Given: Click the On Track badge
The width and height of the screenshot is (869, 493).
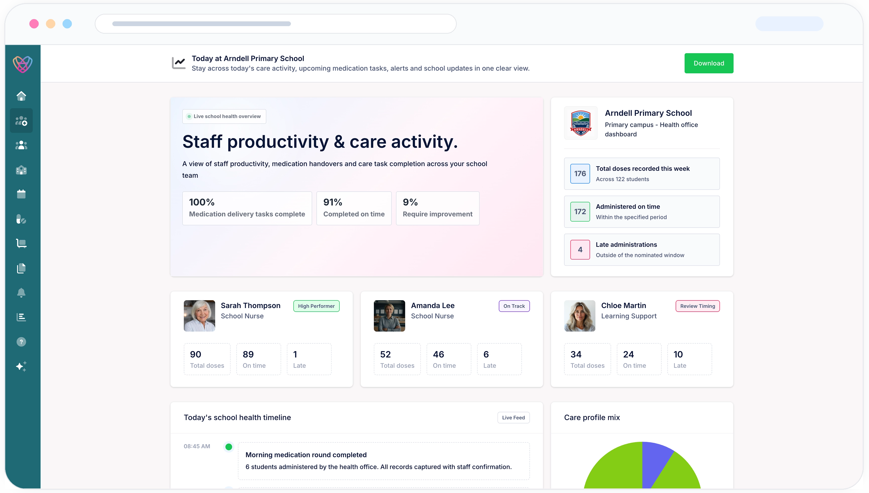Looking at the screenshot, I should (514, 306).
